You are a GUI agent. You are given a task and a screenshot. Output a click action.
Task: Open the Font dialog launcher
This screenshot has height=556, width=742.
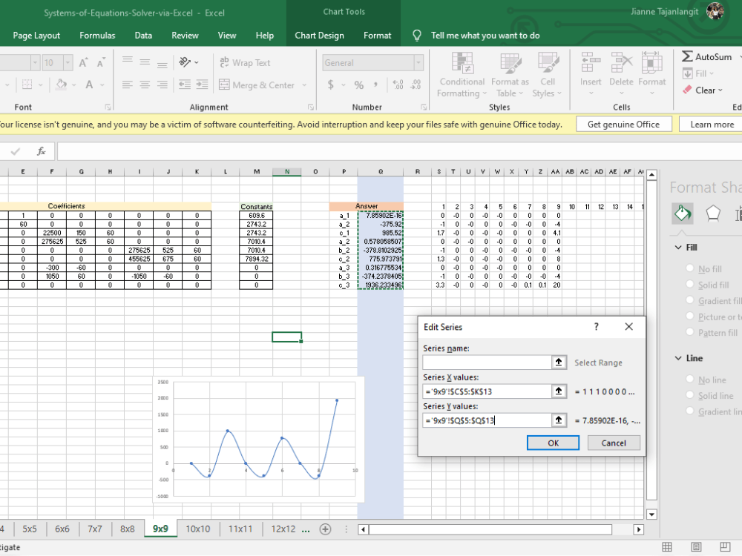click(x=108, y=107)
